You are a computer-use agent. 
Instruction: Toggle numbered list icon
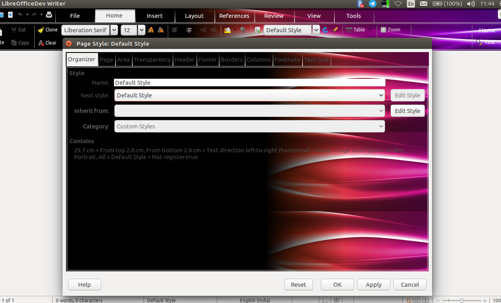pos(189,30)
